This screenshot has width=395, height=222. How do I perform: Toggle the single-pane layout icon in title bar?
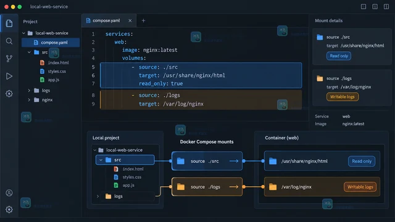tap(364, 7)
